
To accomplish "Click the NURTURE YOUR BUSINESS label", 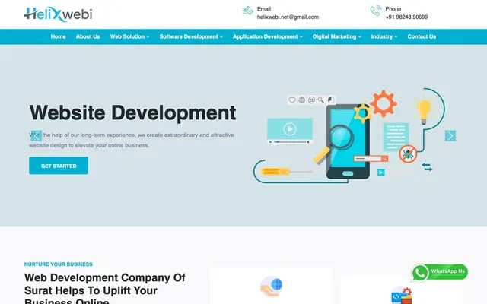I will (59, 264).
